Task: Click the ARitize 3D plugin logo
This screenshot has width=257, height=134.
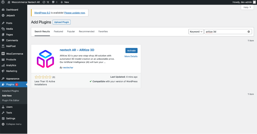Action: click(x=45, y=59)
